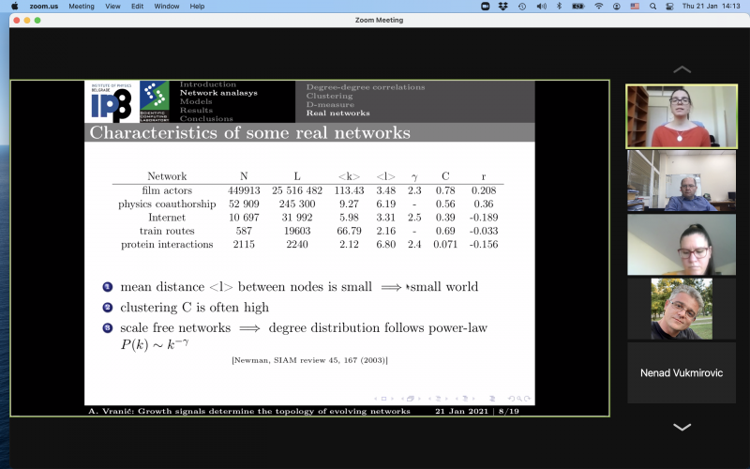Click the Zoom camera status icon in menu bar
This screenshot has width=750, height=469.
[485, 7]
